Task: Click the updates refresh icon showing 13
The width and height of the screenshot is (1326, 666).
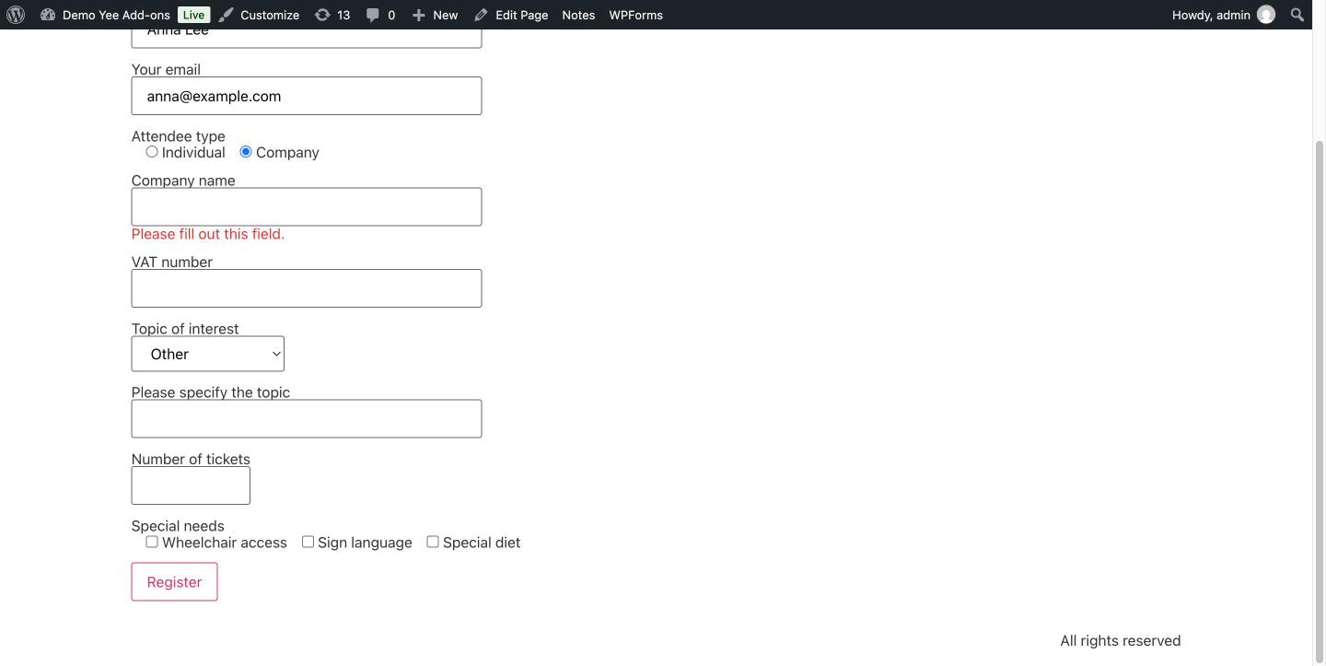Action: click(x=322, y=15)
